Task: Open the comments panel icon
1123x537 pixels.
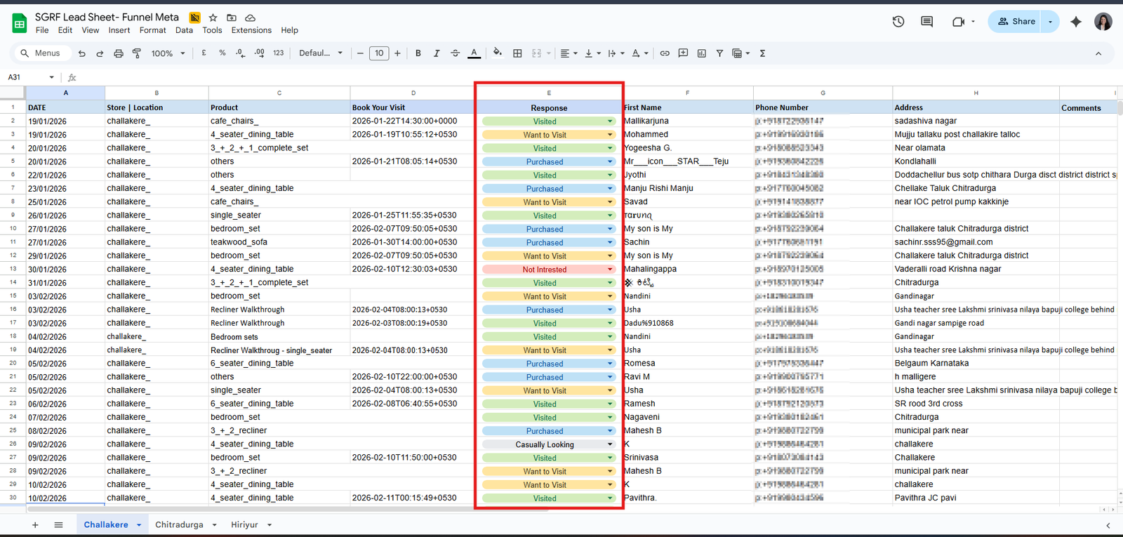Action: pyautogui.click(x=927, y=22)
